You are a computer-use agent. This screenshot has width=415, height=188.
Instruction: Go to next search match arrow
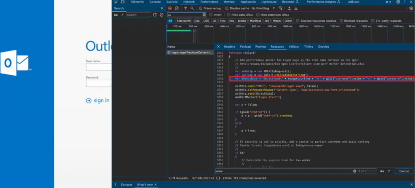(x=374, y=171)
